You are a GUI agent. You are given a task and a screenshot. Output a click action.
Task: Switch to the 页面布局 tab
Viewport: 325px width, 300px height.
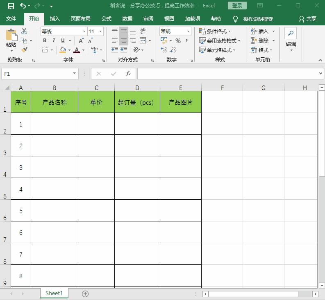point(80,19)
